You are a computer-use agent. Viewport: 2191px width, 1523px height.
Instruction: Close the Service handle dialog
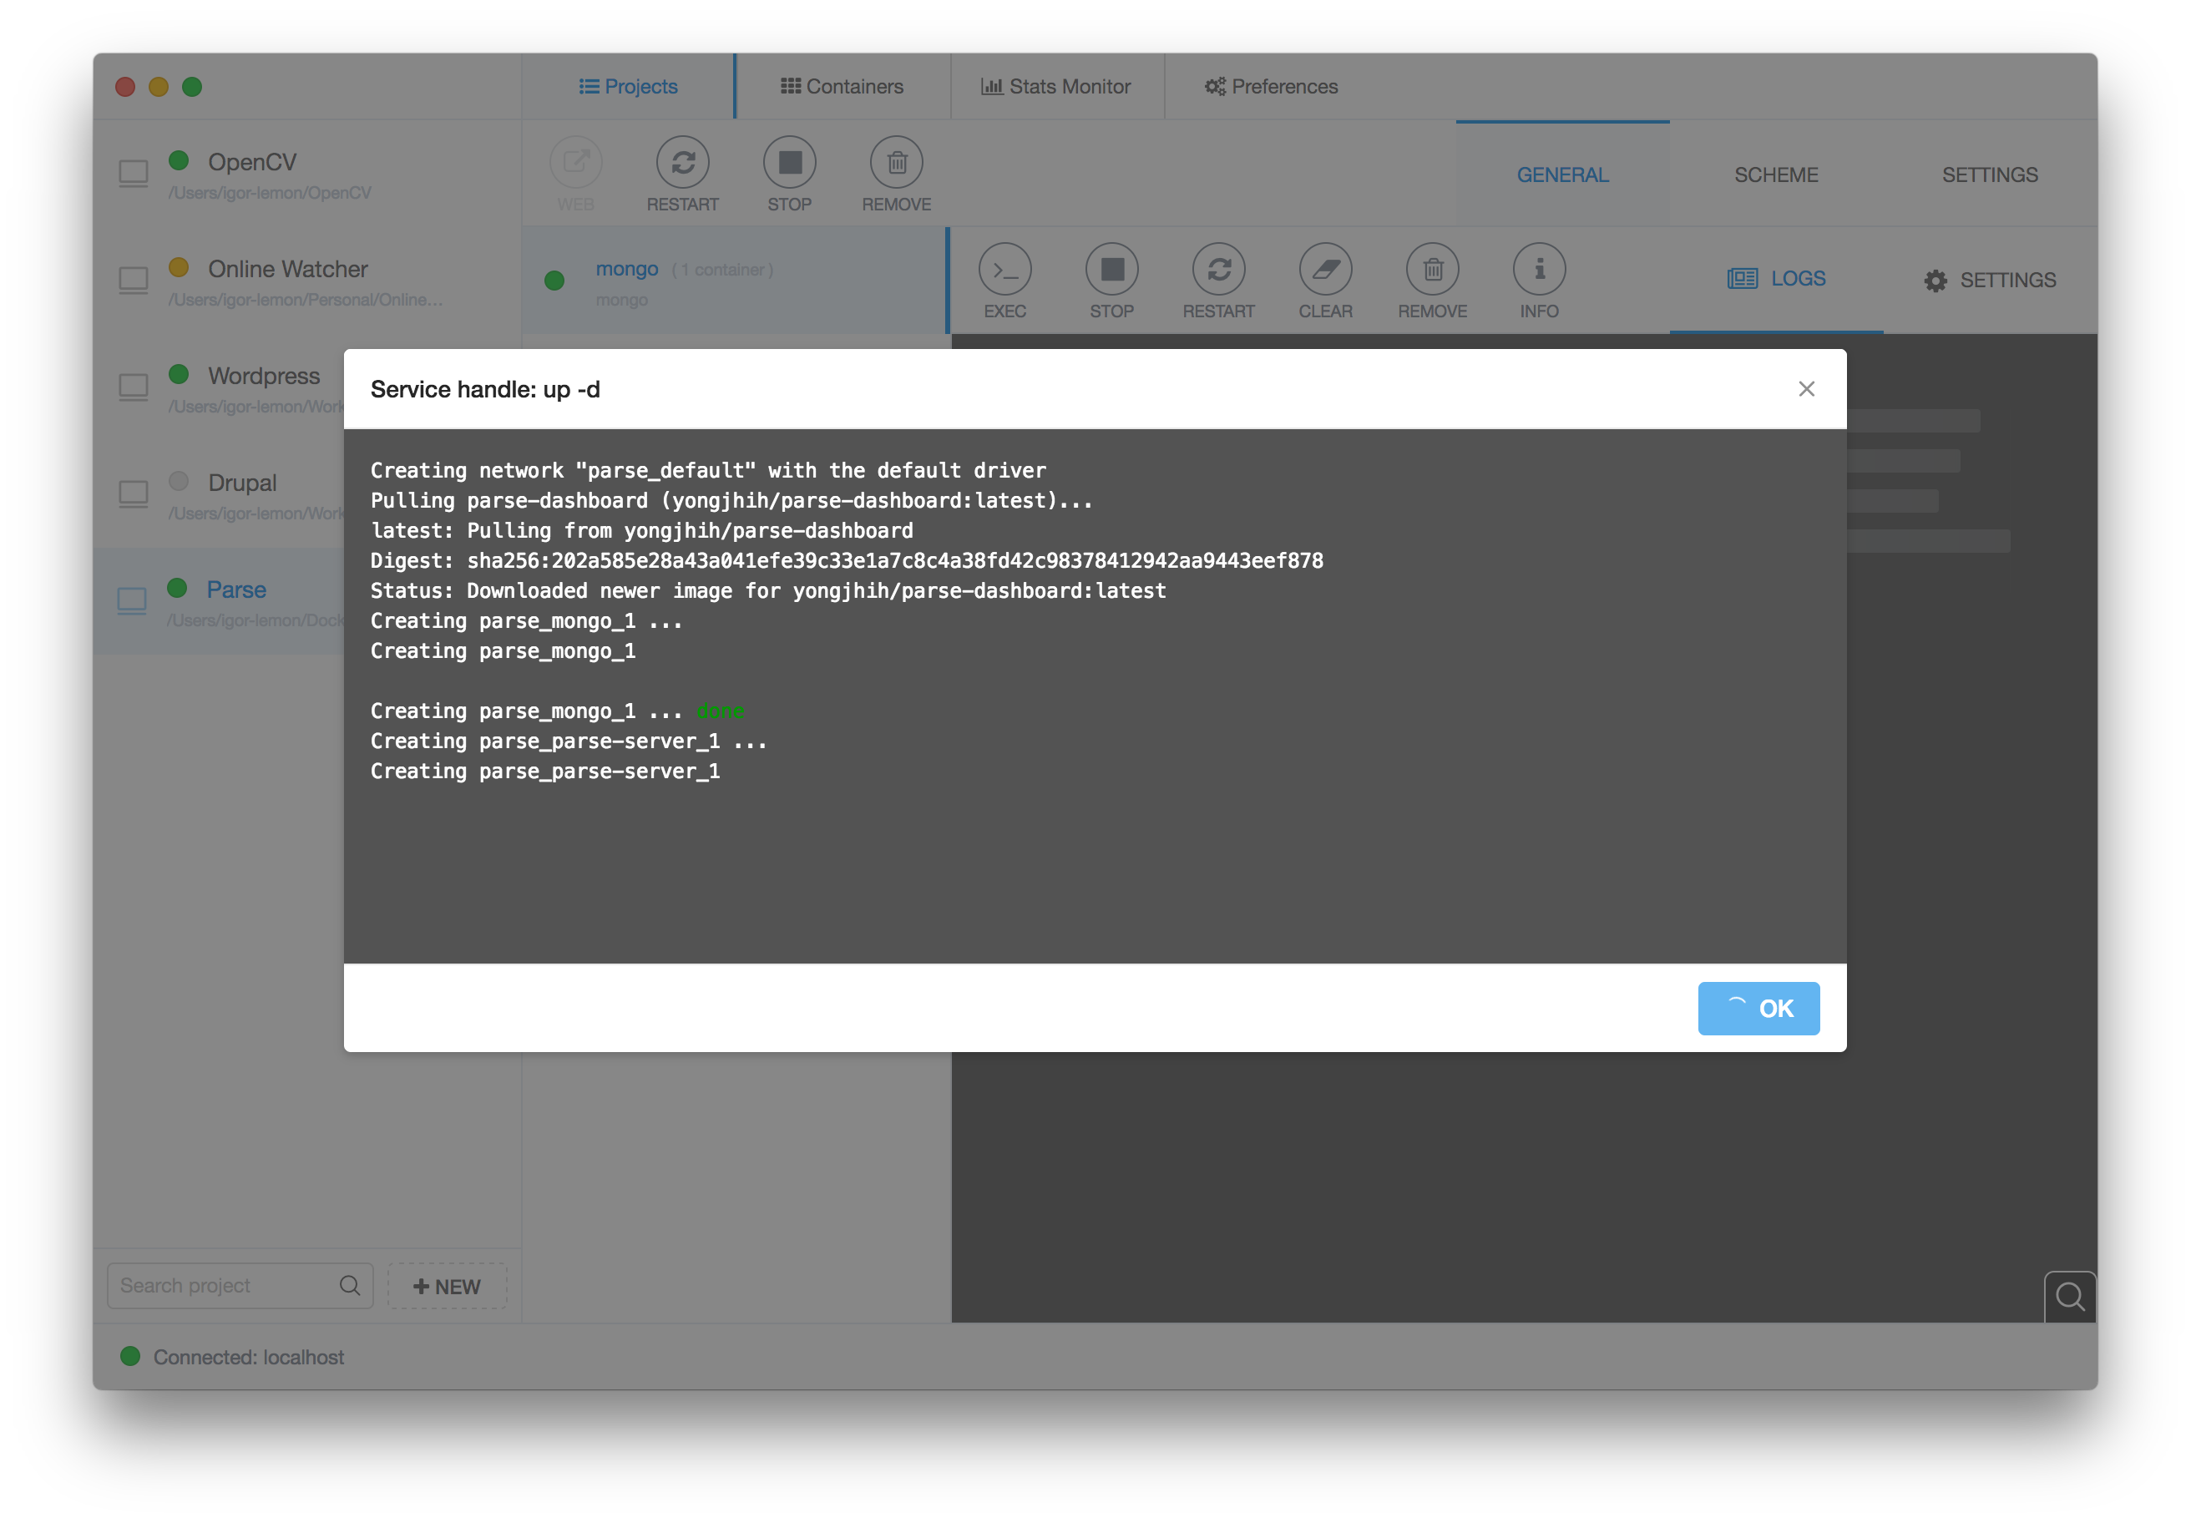coord(1806,388)
